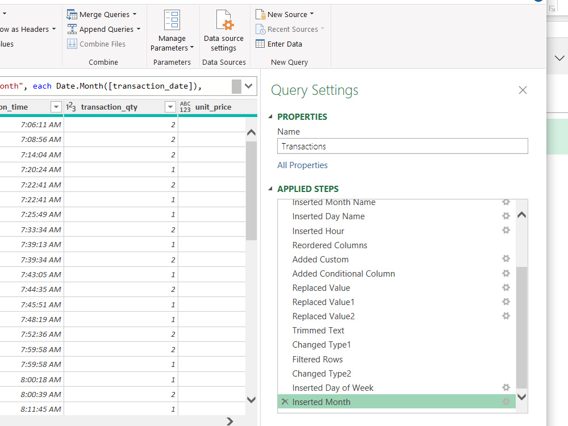Select the Added Custom step
The width and height of the screenshot is (568, 426).
coord(320,260)
